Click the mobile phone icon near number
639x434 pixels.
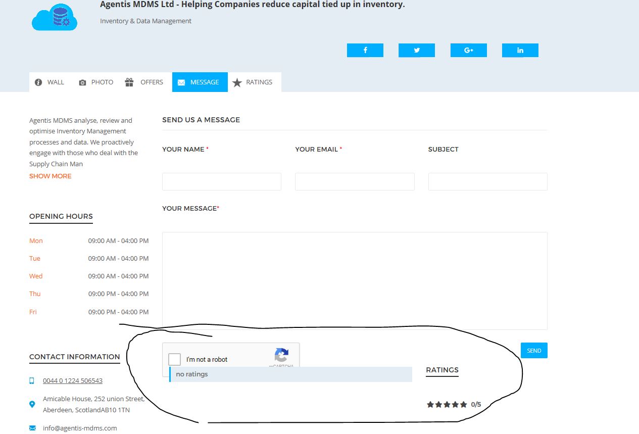click(x=32, y=380)
